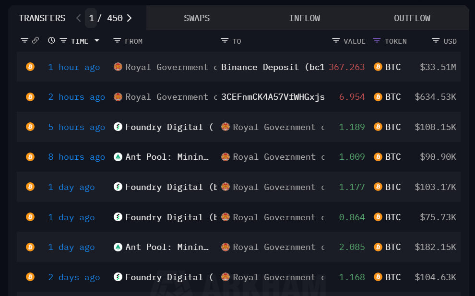Open Foundry Digital sender in 1.168 row
This screenshot has width=475, height=296.
169,277
